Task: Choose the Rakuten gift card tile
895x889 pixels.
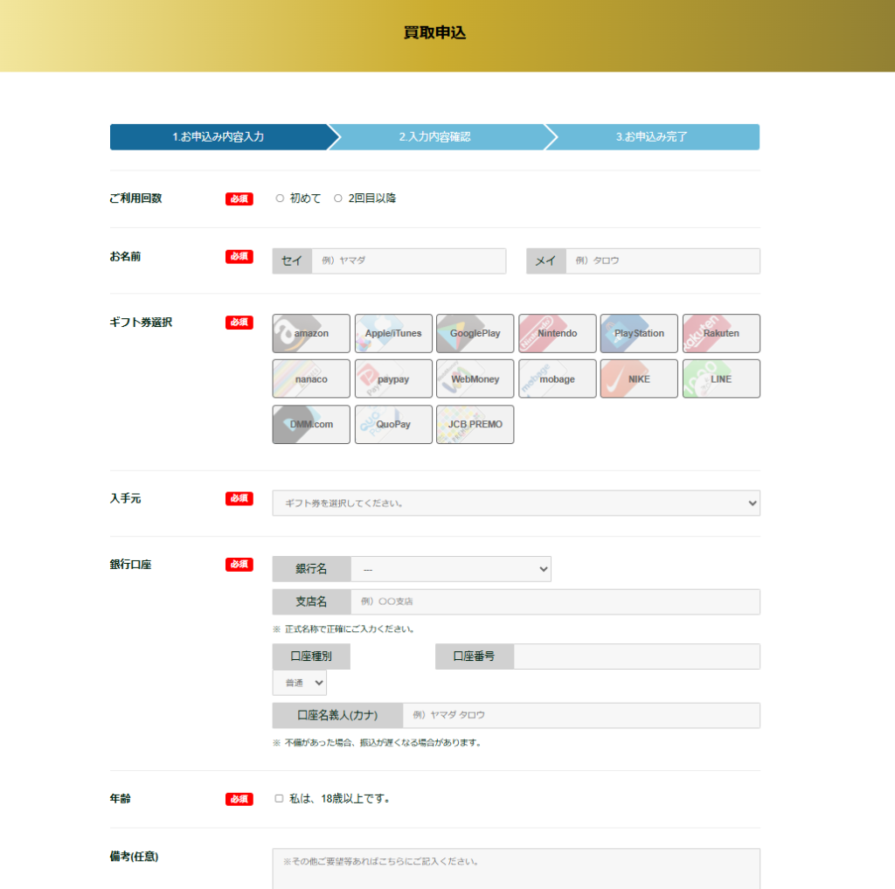Action: tap(721, 333)
